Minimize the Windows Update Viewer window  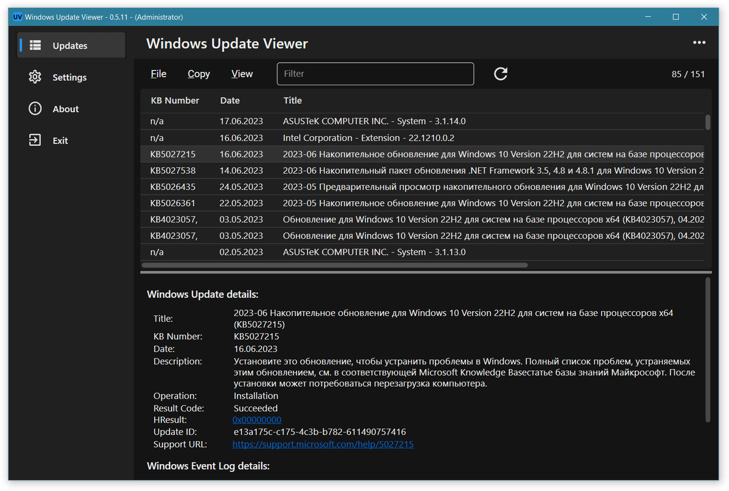[648, 17]
